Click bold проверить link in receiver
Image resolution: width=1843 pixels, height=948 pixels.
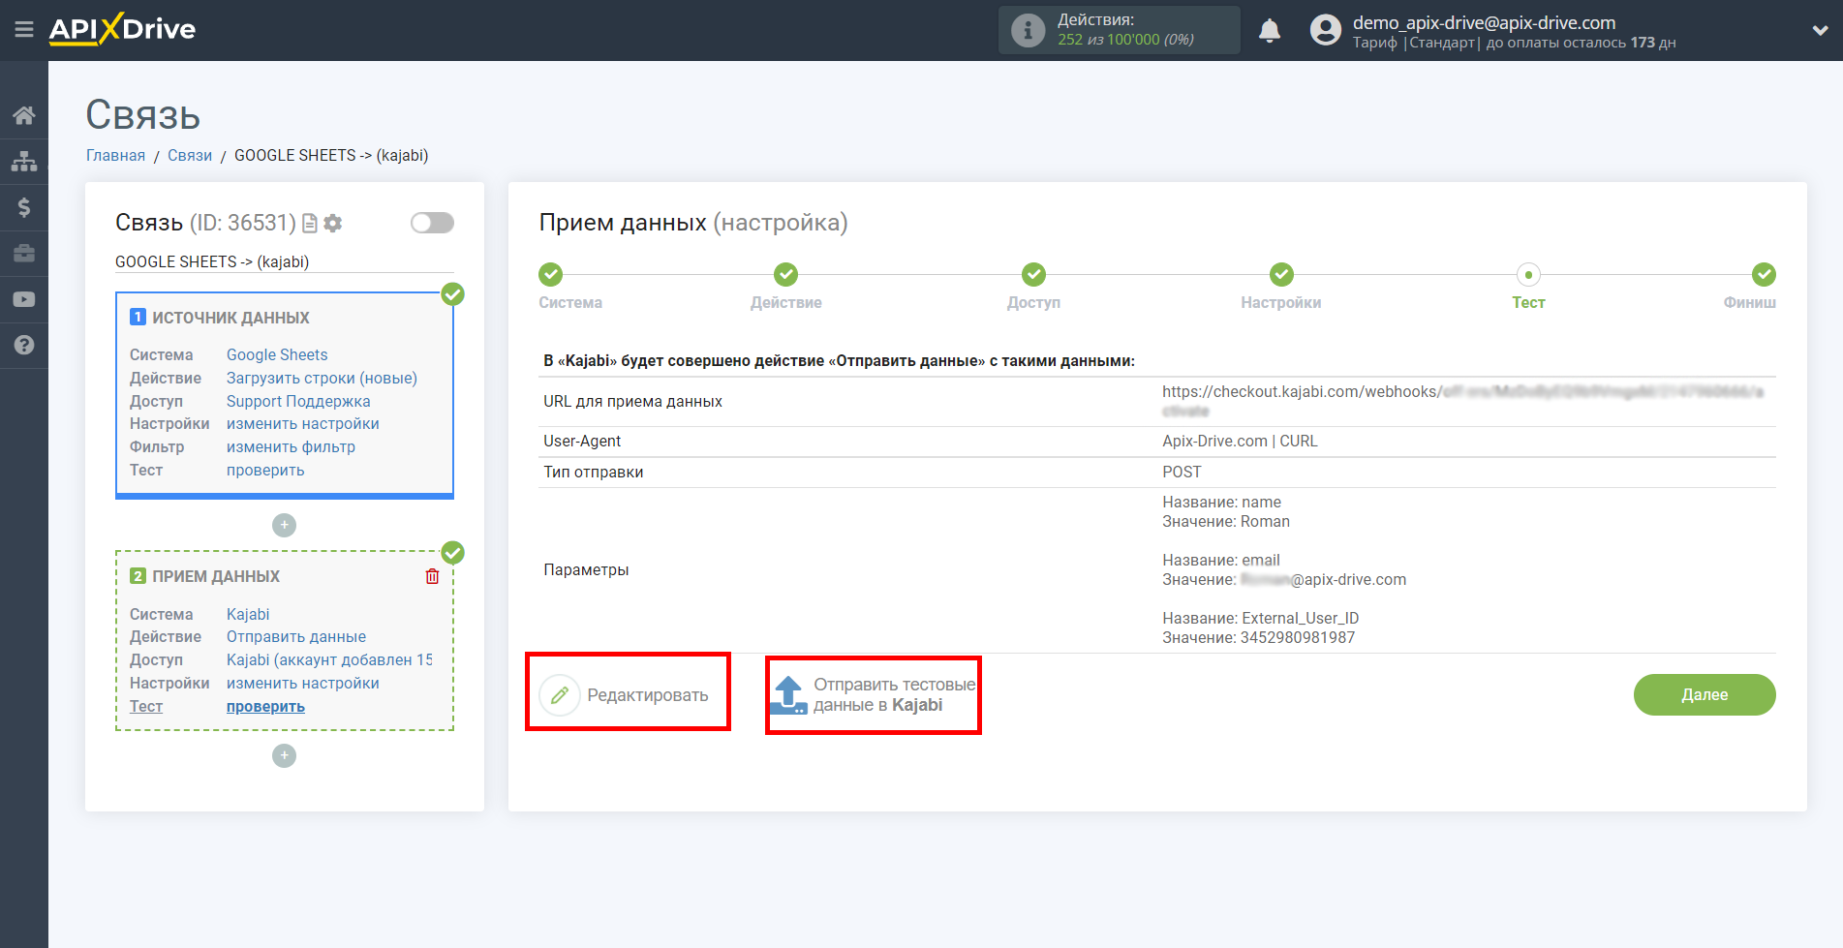tap(265, 707)
